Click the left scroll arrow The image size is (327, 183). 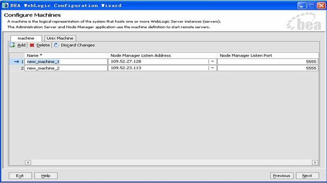[x=28, y=162]
